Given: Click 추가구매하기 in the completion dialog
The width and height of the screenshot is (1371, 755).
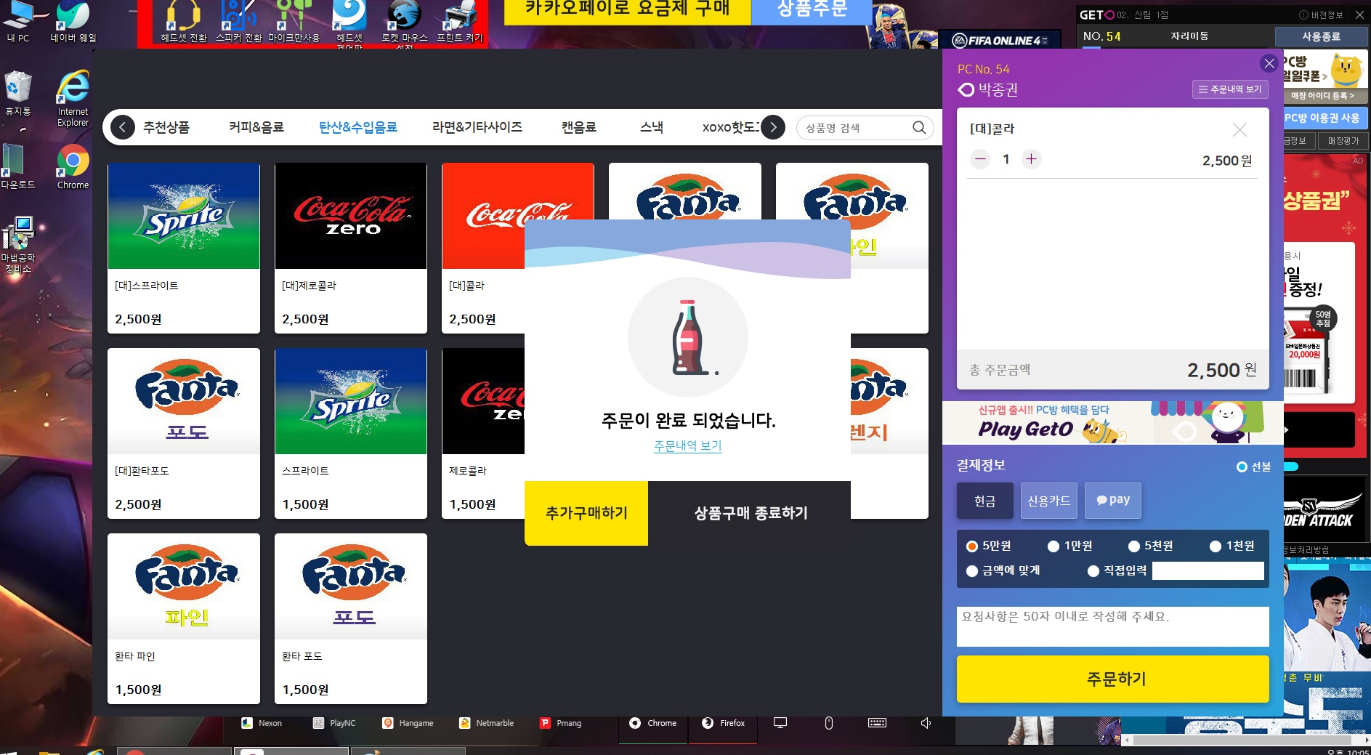Looking at the screenshot, I should pos(586,513).
